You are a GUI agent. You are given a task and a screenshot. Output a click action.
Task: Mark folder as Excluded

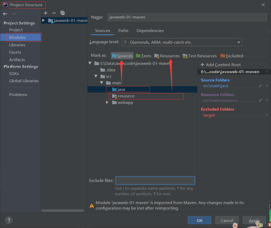(232, 56)
